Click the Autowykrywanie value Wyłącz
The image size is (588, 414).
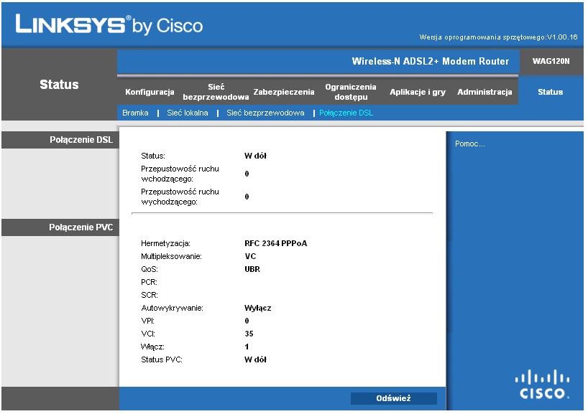point(257,308)
